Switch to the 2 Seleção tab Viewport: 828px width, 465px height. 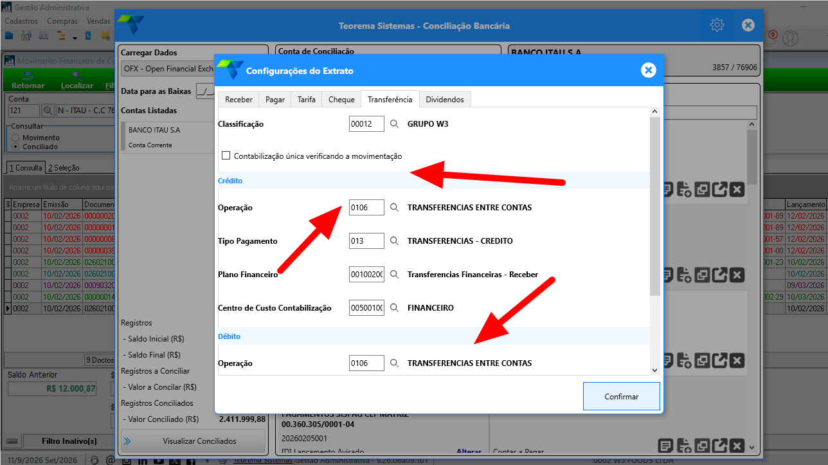click(64, 168)
